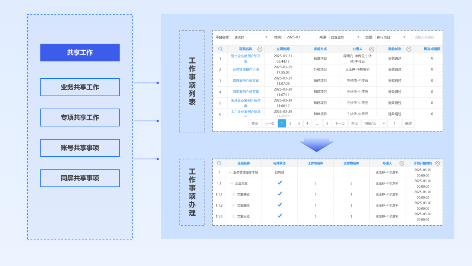The height and width of the screenshot is (266, 472).
Task: Open the 政府案例介绍文案 project link
Action: (245, 81)
